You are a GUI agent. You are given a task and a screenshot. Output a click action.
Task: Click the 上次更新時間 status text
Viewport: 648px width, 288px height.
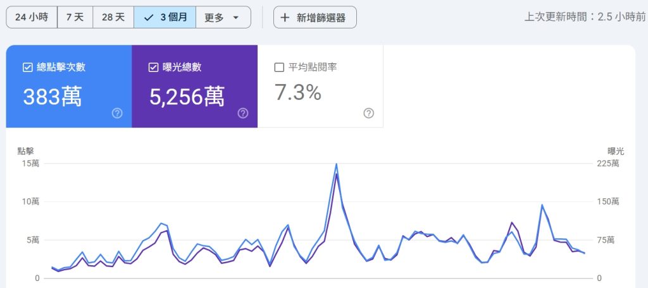coord(585,17)
